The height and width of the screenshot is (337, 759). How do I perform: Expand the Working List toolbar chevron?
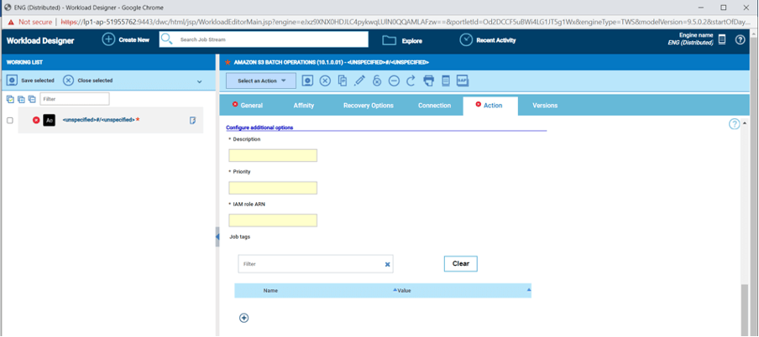coord(200,81)
